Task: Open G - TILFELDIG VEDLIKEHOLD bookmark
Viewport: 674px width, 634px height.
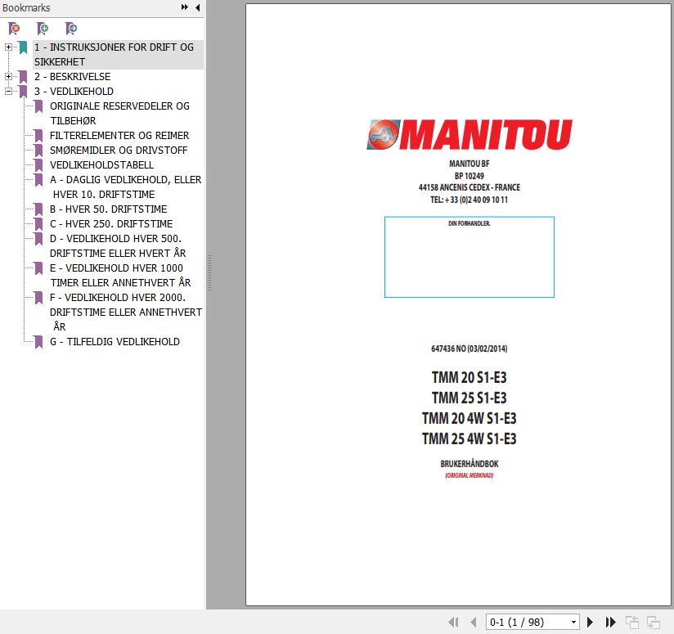Action: tap(115, 342)
